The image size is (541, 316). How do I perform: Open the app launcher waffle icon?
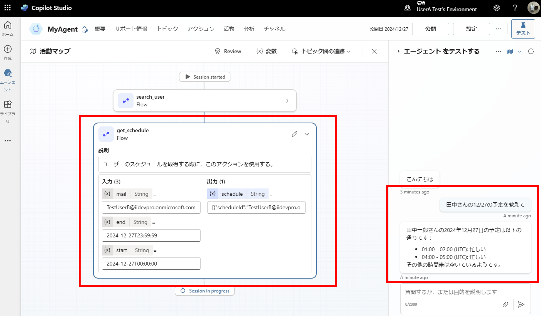point(7,8)
